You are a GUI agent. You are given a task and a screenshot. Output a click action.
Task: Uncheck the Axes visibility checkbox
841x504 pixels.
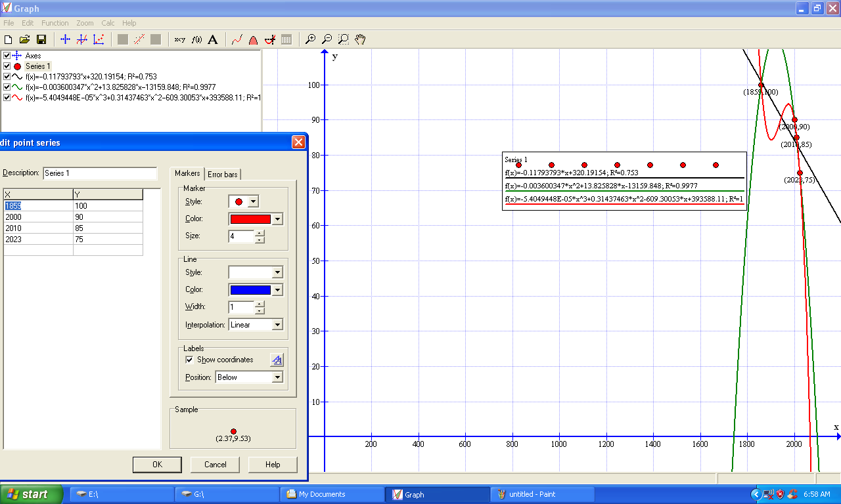point(7,56)
